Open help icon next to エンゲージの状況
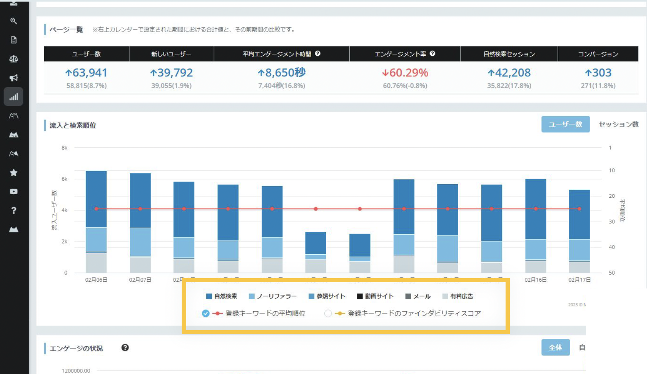This screenshot has width=647, height=374. (x=125, y=348)
